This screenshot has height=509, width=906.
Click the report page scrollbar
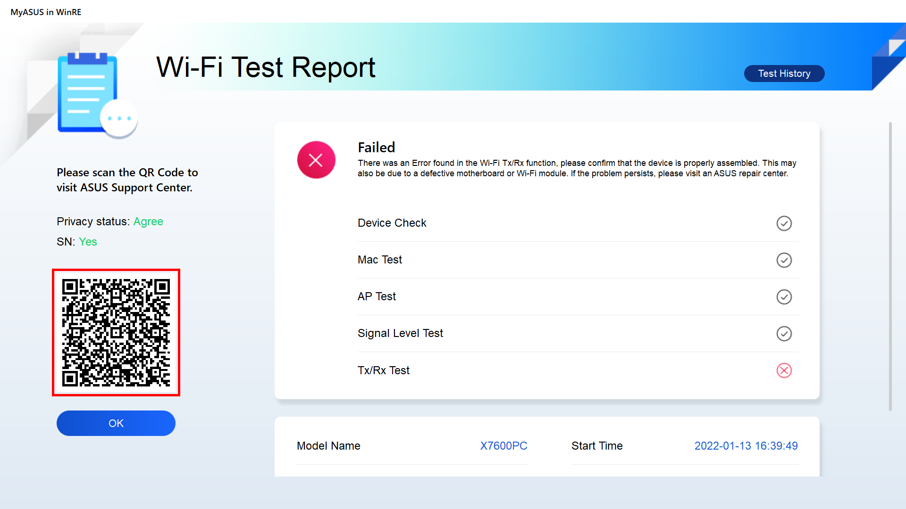pyautogui.click(x=890, y=266)
